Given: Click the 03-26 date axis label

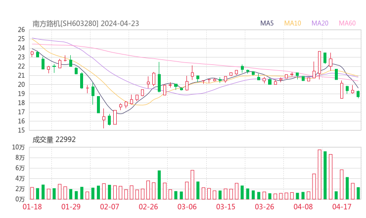Looking at the screenshot, I should pyautogui.click(x=264, y=207).
